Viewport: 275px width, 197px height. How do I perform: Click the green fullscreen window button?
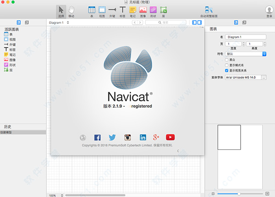(x=13, y=2)
